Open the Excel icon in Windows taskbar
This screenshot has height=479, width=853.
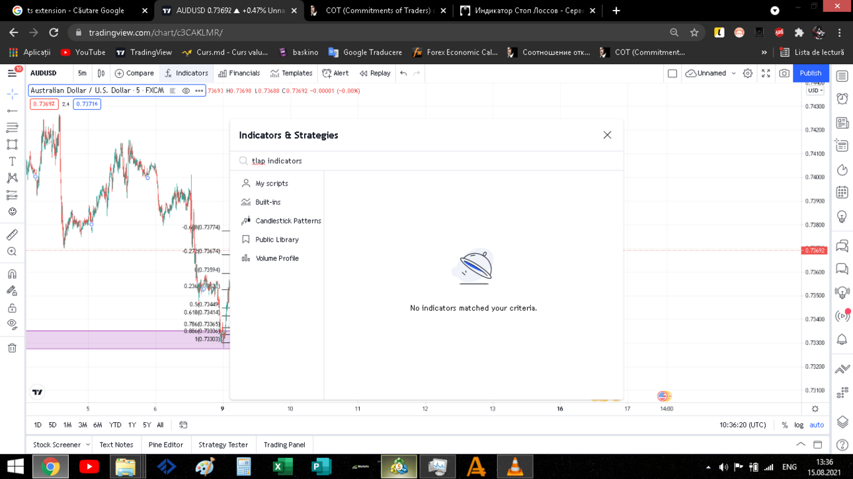[282, 466]
